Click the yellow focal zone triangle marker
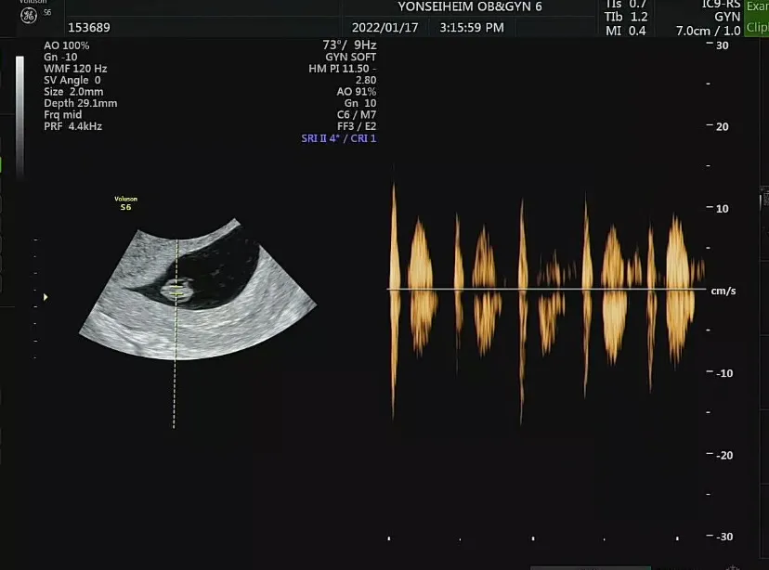The height and width of the screenshot is (570, 769). click(46, 297)
